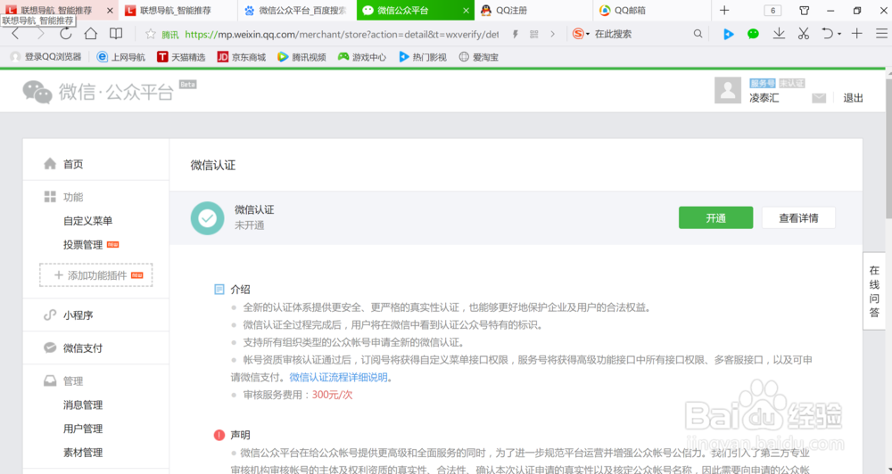This screenshot has height=474, width=892.
Task: Switch to the QQ注册 tab
Action: tap(534, 10)
